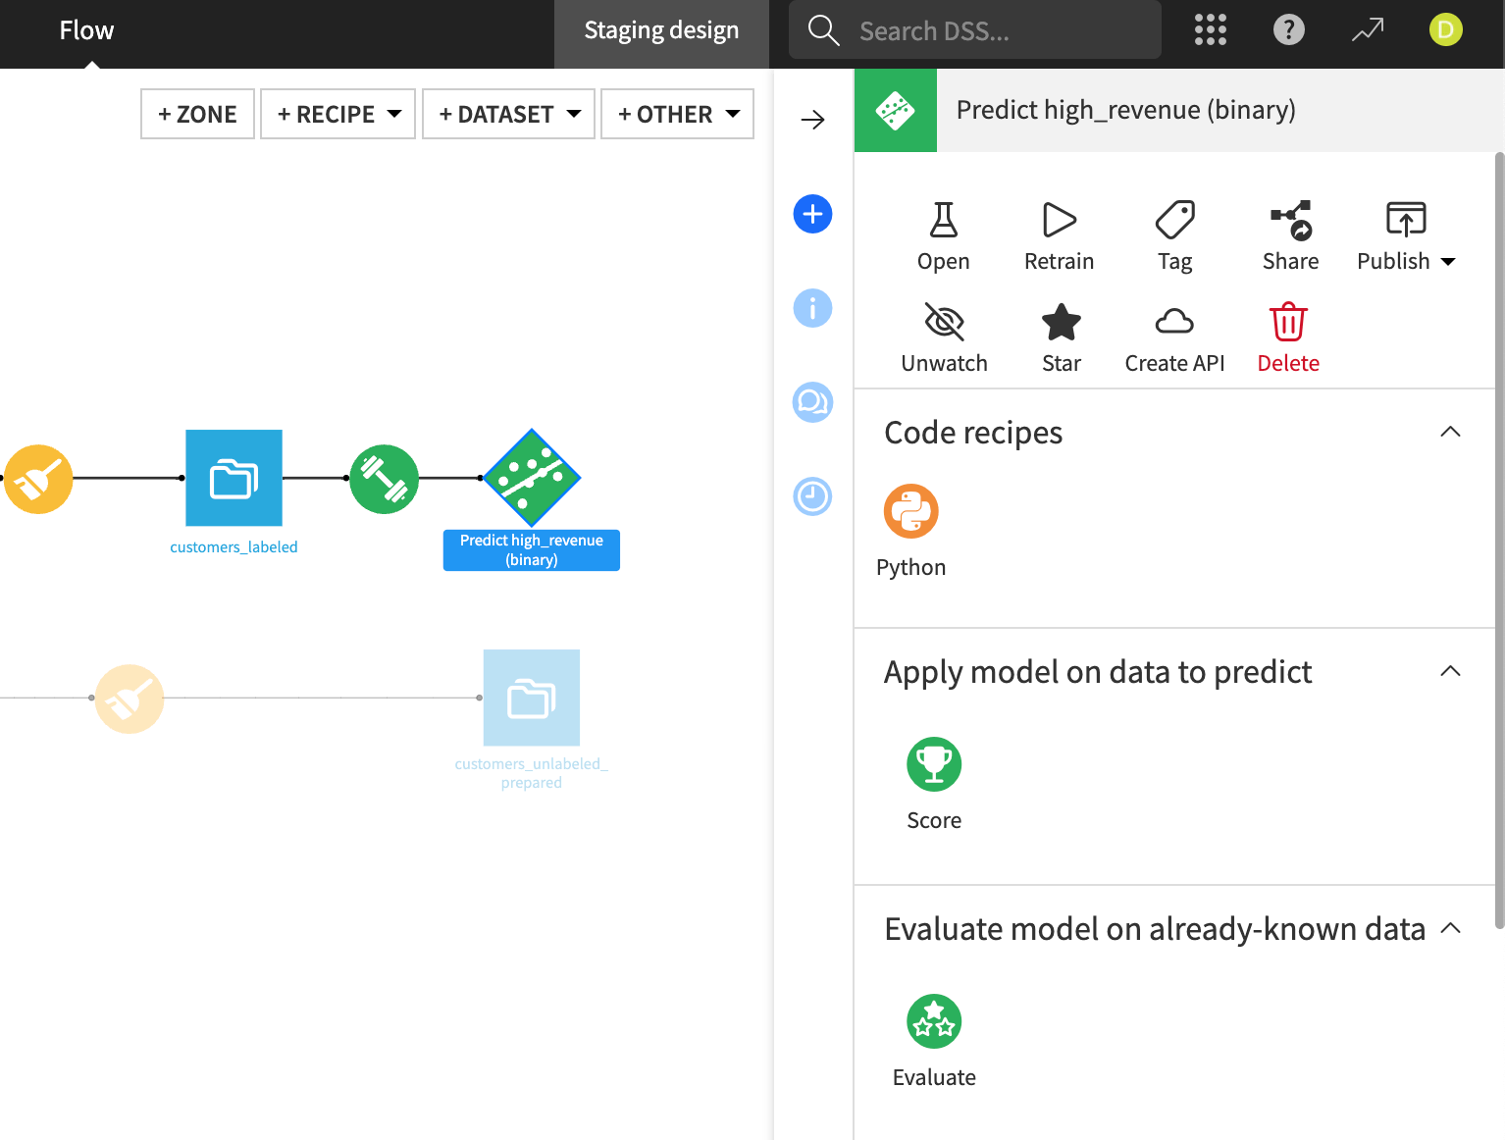Click the customers_labeled label text
This screenshot has width=1505, height=1140.
tap(234, 547)
